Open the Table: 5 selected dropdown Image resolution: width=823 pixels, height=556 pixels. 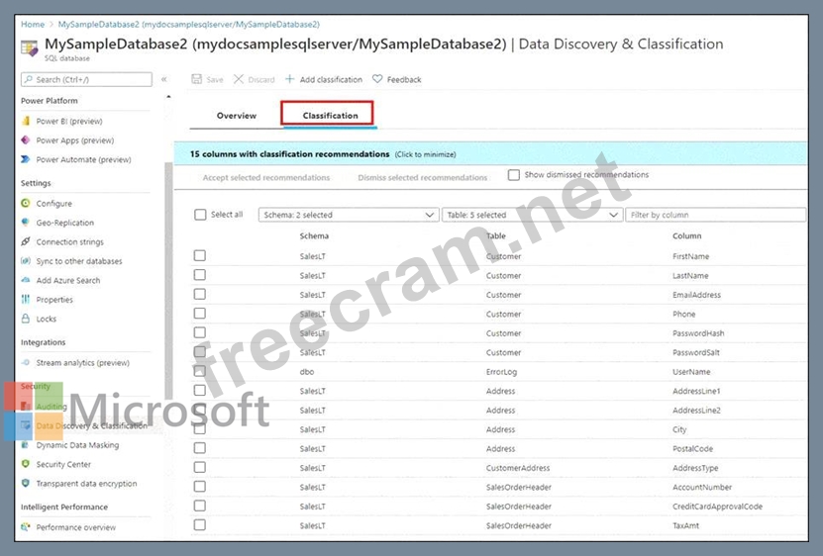point(532,215)
